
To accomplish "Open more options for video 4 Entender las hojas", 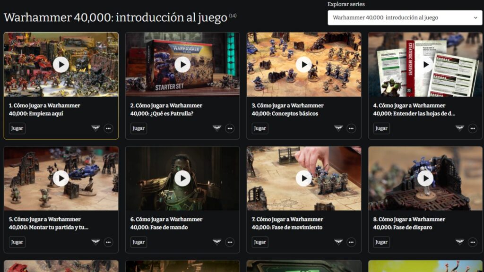I will [473, 128].
